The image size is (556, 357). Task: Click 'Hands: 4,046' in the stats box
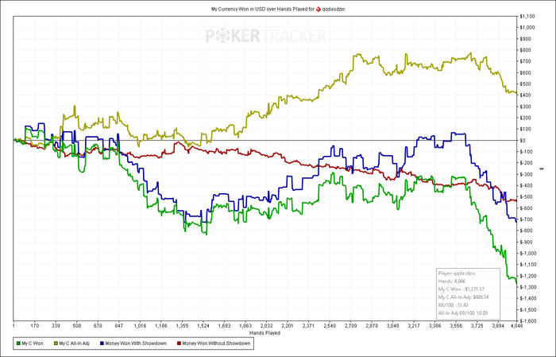(452, 281)
